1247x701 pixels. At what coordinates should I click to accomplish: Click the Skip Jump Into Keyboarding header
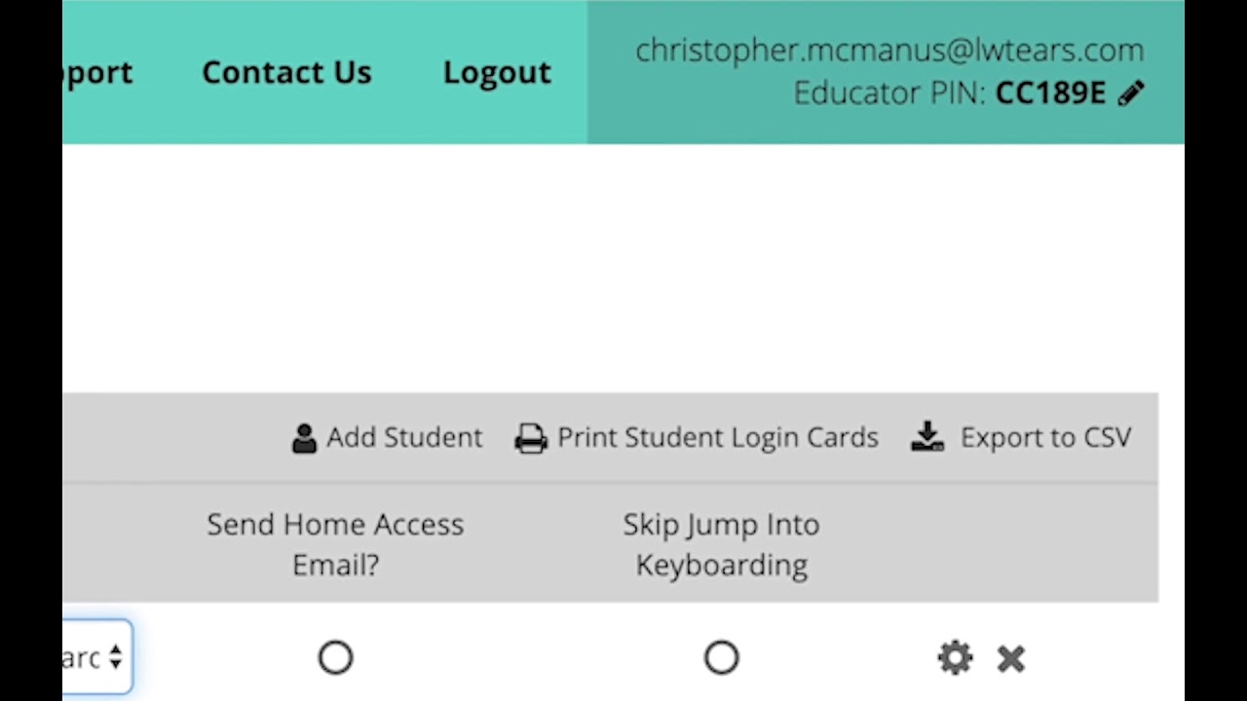point(721,544)
